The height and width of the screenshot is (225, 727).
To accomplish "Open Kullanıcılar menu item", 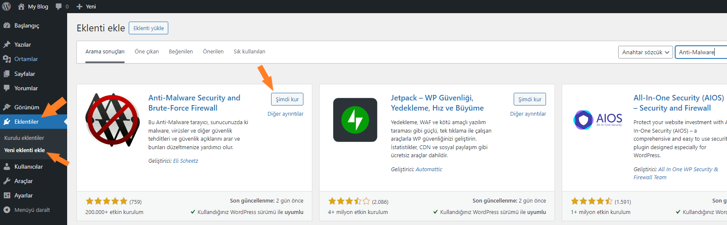I will coord(28,167).
